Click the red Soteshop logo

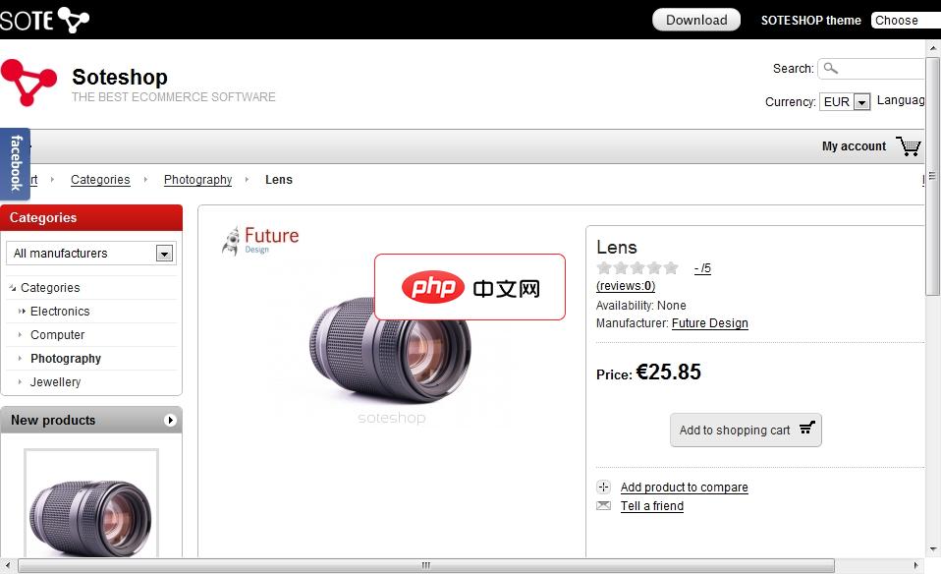pos(28,84)
